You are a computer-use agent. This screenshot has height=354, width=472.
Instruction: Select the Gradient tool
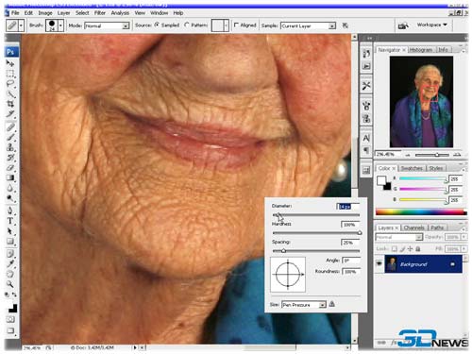[10, 177]
